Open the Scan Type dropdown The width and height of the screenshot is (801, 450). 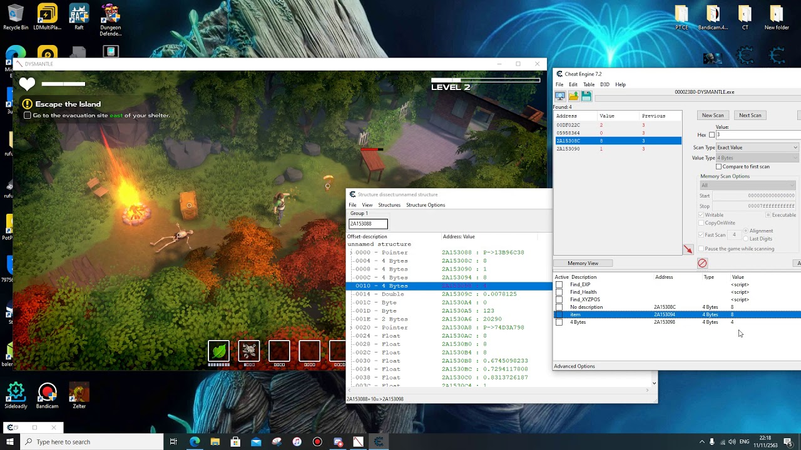757,147
